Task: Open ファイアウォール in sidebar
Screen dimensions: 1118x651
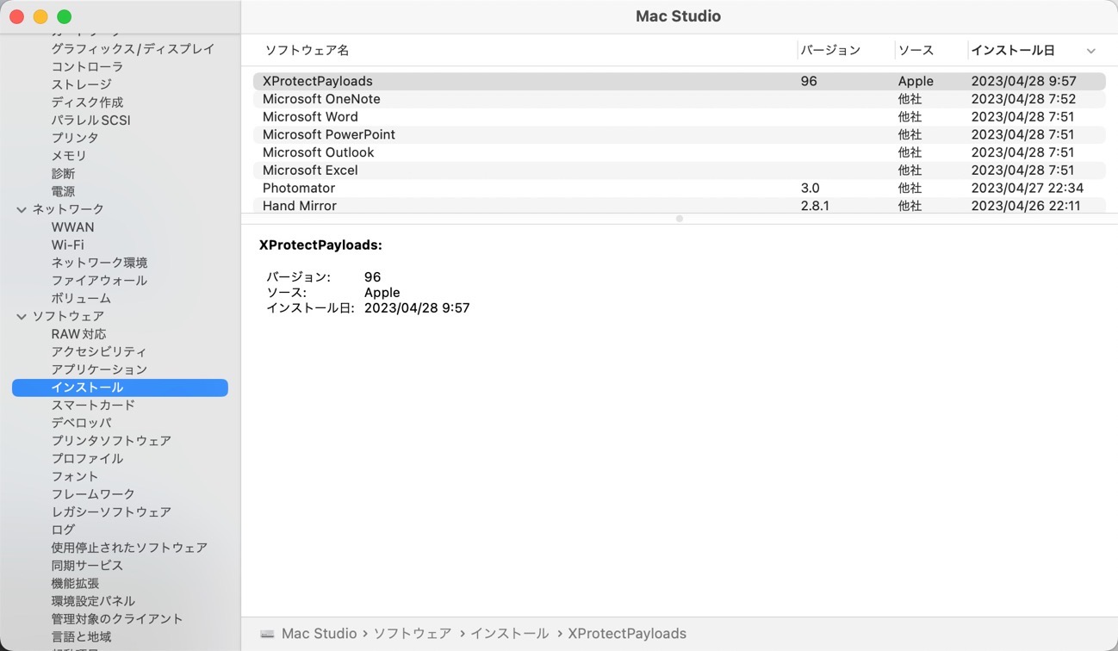Action: tap(99, 281)
